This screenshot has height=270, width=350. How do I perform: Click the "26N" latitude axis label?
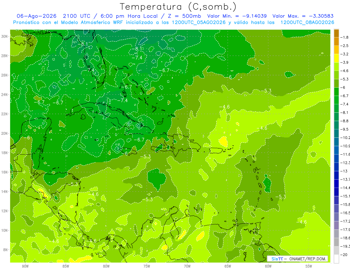(x=5, y=75)
